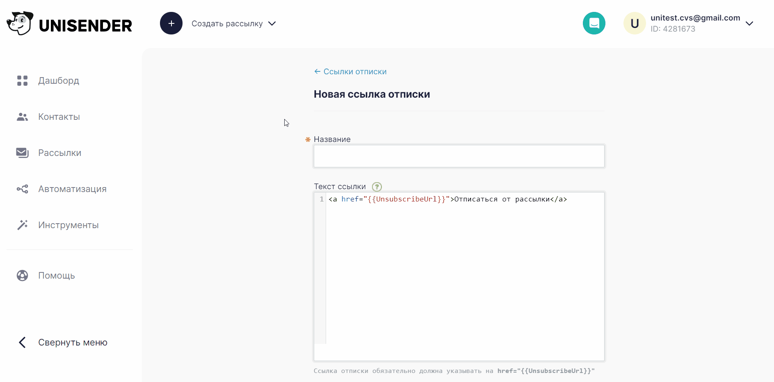Open the Помощь menu item
Image resolution: width=774 pixels, height=382 pixels.
pos(57,276)
